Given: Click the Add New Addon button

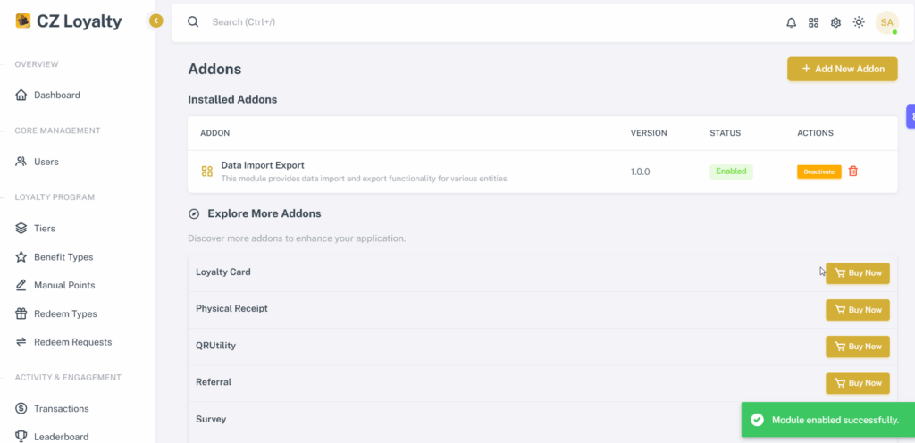Looking at the screenshot, I should point(842,69).
